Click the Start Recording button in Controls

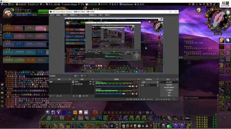click(169, 85)
